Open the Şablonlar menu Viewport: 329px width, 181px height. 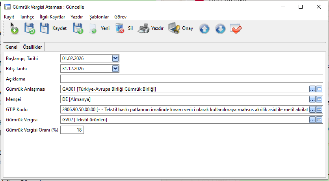99,17
